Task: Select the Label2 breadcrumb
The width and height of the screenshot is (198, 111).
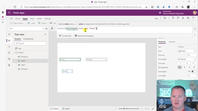Action: click(66, 109)
